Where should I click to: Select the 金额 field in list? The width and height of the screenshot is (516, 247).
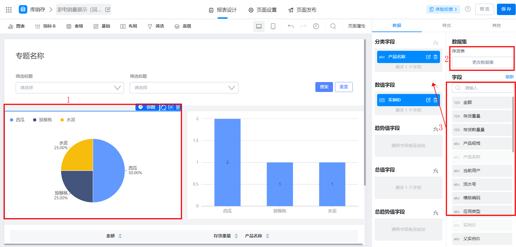click(x=482, y=102)
